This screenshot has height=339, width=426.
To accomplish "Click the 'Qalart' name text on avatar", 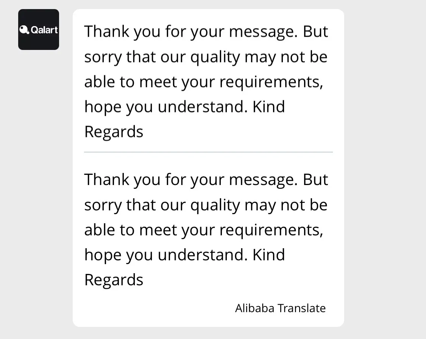I will (x=44, y=30).
